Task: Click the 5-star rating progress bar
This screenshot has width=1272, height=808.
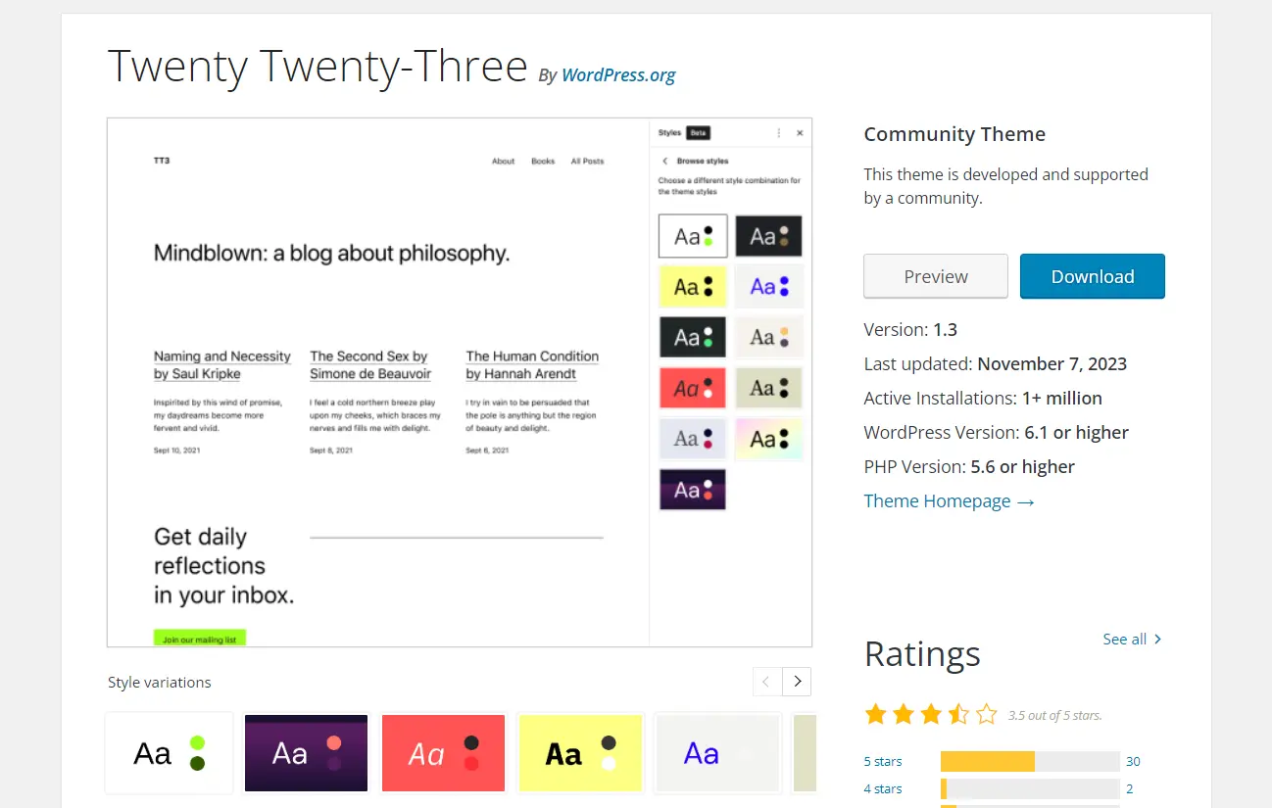Action: click(x=1029, y=761)
